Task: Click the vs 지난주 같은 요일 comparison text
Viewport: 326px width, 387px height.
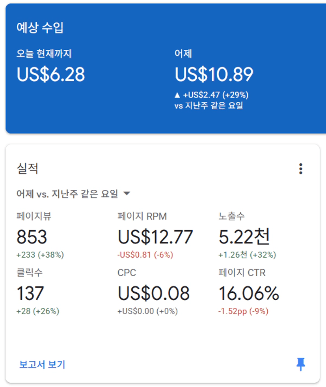Action: pos(209,106)
